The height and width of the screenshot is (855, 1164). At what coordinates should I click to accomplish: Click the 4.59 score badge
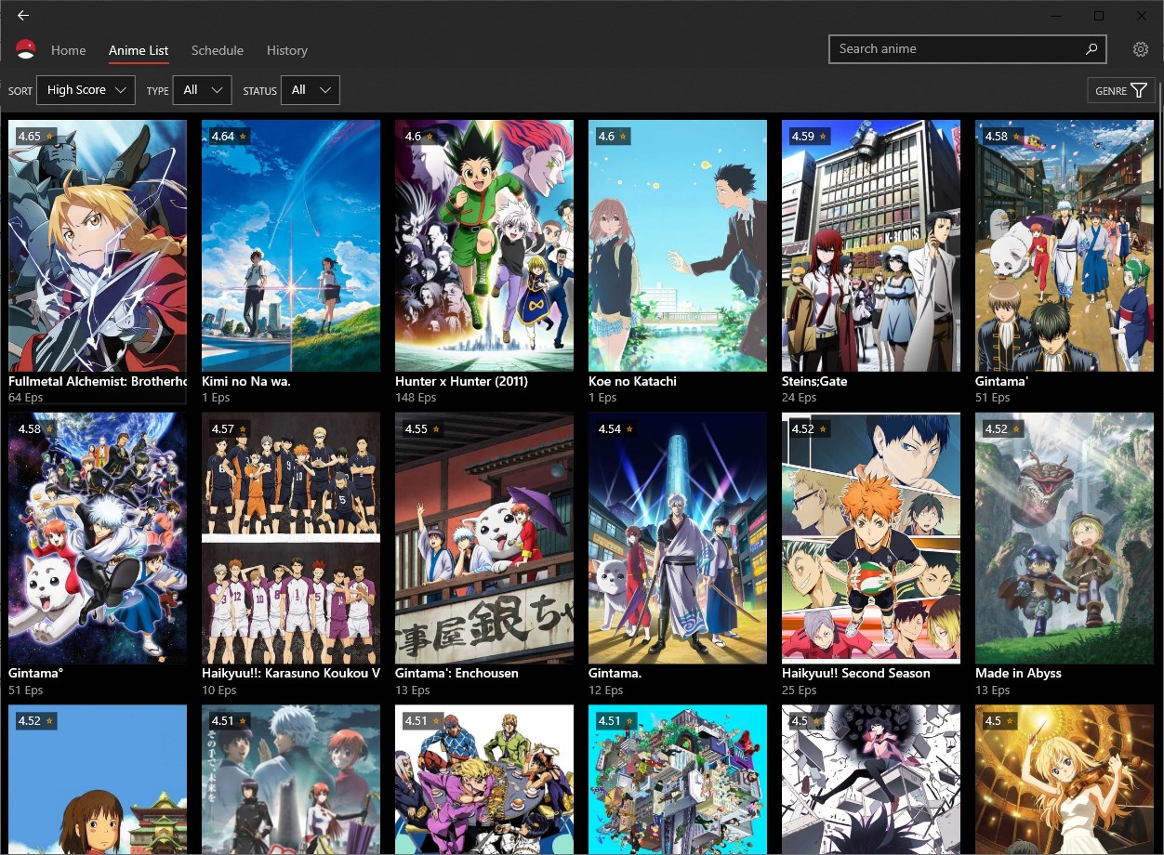(x=810, y=137)
